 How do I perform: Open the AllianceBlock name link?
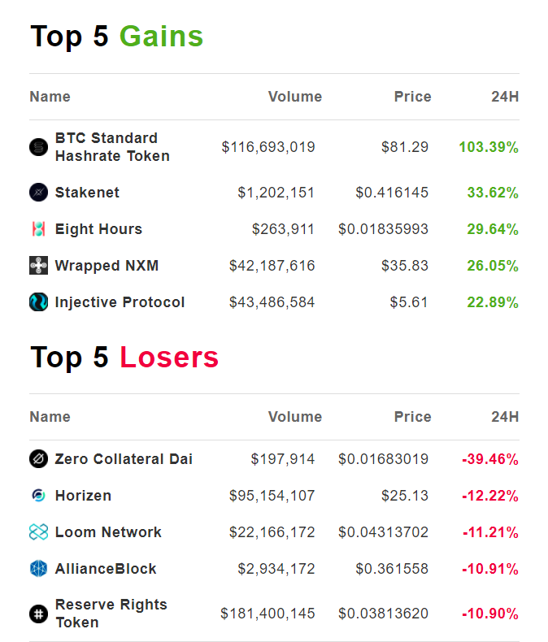pyautogui.click(x=106, y=569)
